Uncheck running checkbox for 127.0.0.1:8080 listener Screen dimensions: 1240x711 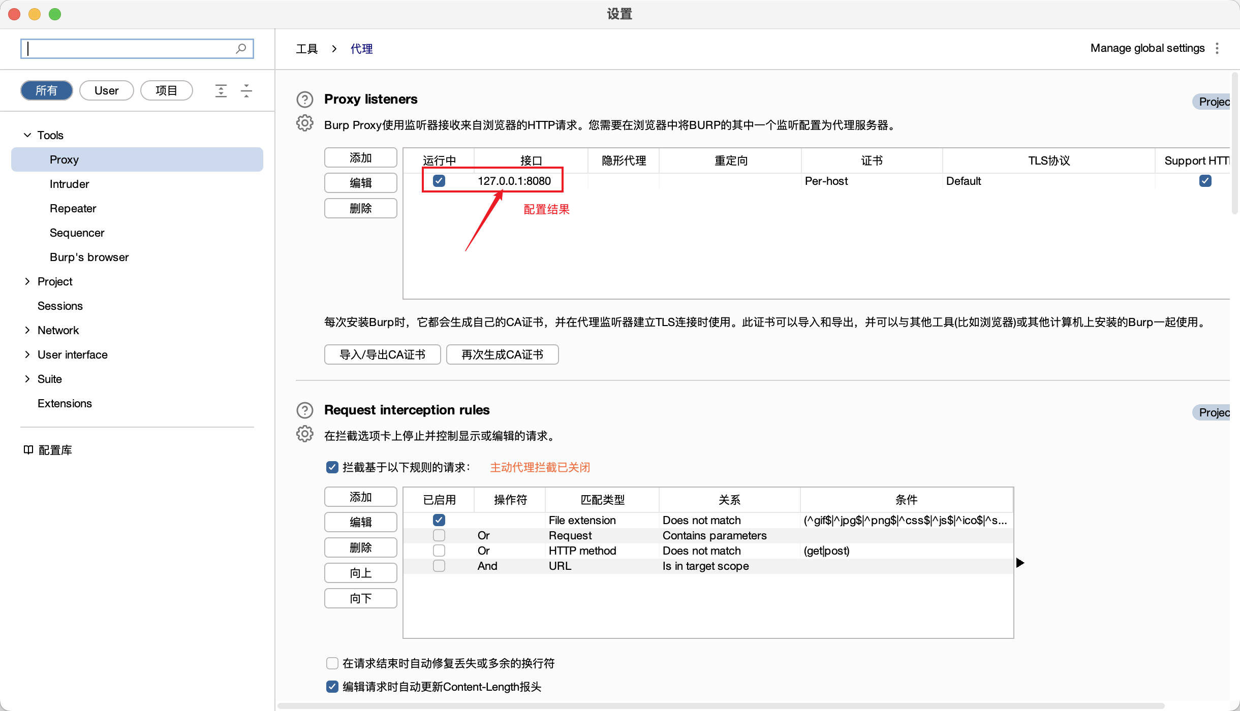click(439, 181)
